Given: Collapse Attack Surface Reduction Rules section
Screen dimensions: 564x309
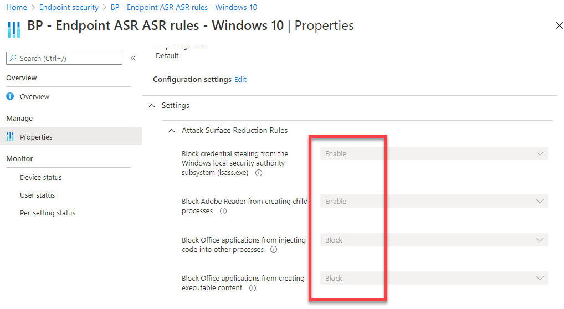Looking at the screenshot, I should [172, 131].
